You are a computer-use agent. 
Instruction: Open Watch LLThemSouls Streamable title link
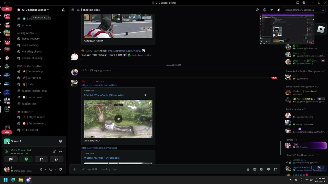click(x=104, y=95)
